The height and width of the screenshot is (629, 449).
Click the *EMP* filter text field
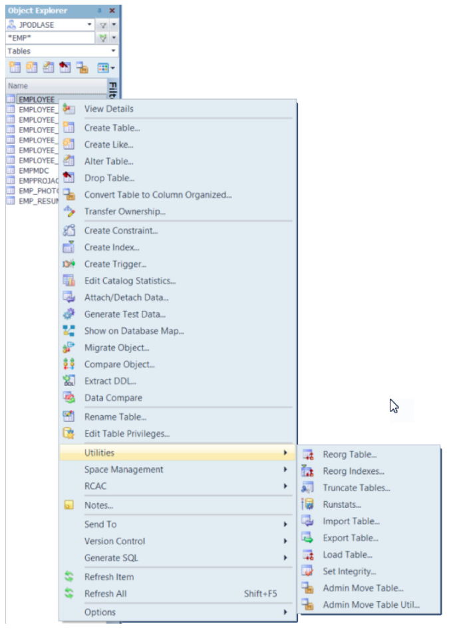[x=50, y=38]
